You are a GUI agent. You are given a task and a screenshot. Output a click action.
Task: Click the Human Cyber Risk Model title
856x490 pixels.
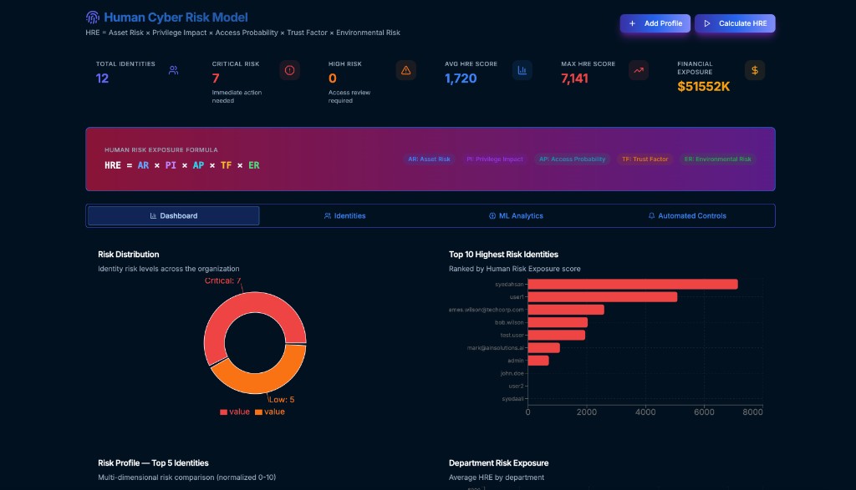(x=176, y=18)
